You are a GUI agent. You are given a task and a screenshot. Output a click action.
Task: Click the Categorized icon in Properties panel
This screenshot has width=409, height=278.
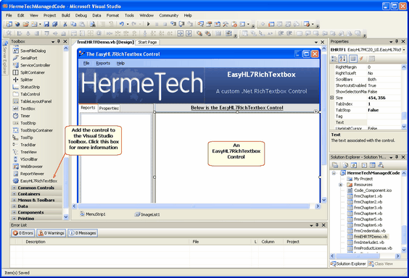pos(334,59)
